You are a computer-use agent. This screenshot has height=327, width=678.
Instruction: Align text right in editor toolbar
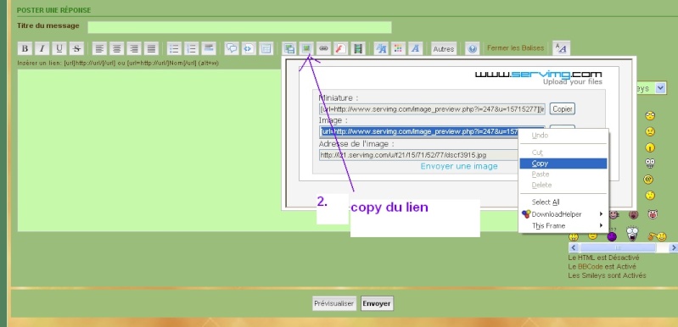tap(134, 48)
